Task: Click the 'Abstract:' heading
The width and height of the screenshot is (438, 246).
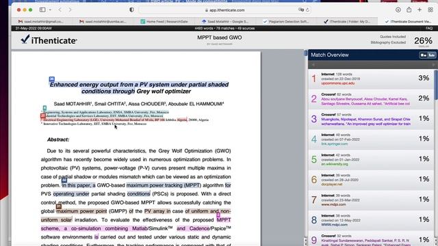Action: tap(58, 139)
